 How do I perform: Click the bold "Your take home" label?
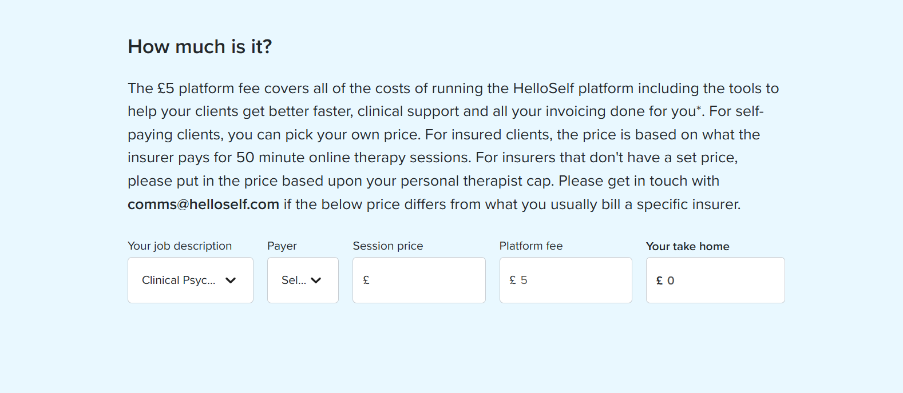(687, 246)
